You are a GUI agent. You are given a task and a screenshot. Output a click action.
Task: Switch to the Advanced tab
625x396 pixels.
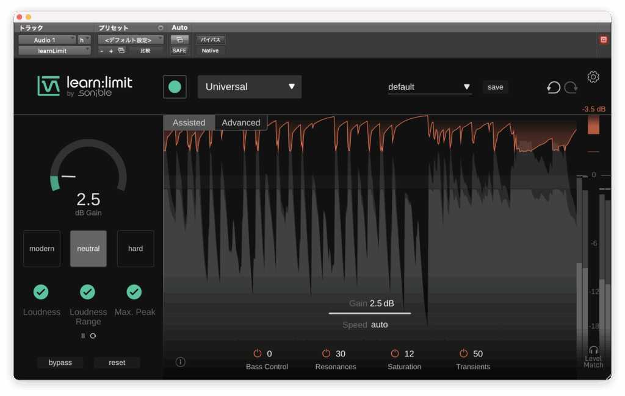[240, 122]
